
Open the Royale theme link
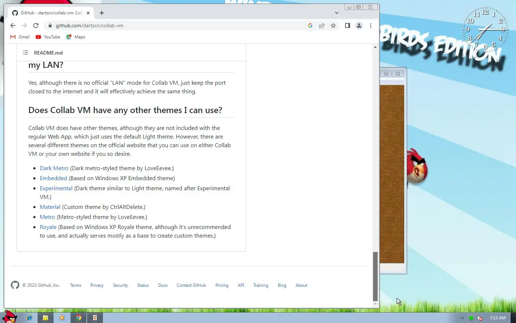(x=48, y=227)
